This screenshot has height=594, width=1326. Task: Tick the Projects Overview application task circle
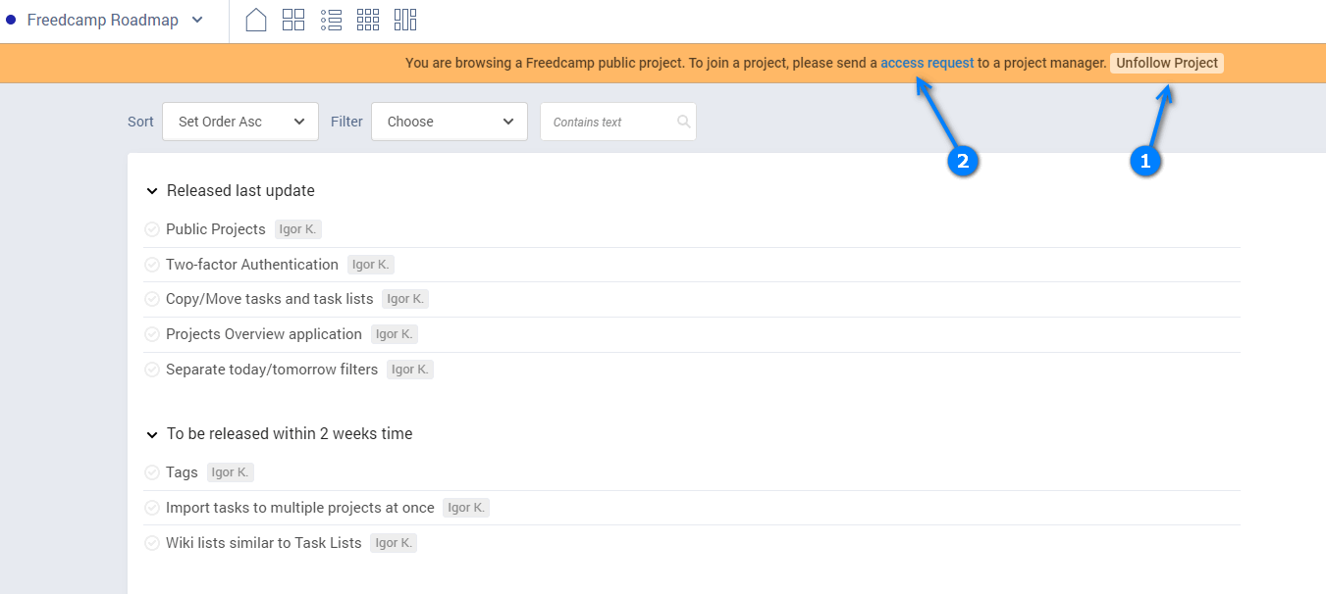pos(152,334)
